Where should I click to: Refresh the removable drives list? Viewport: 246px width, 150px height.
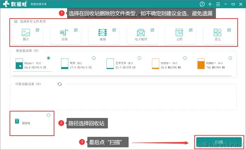click(60, 84)
